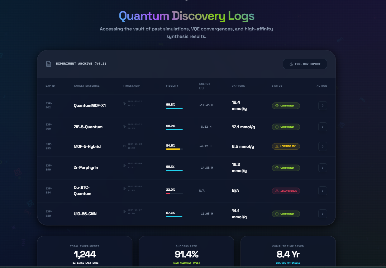Viewport: 386px width, 268px height.
Task: Click the Confirmed badge for Zr-Porphyrin
Action: coord(286,168)
